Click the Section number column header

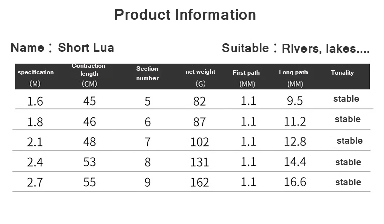147,73
